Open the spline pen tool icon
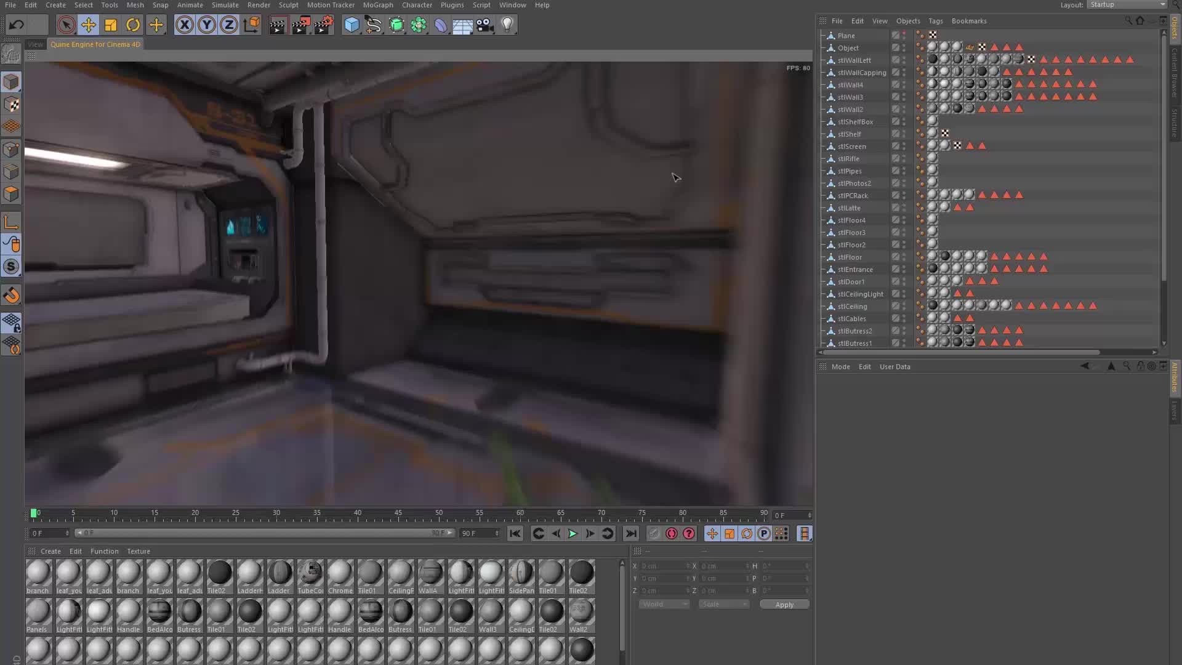Screen dimensions: 1182x665 tap(374, 25)
